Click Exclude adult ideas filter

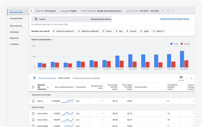pos(47,78)
